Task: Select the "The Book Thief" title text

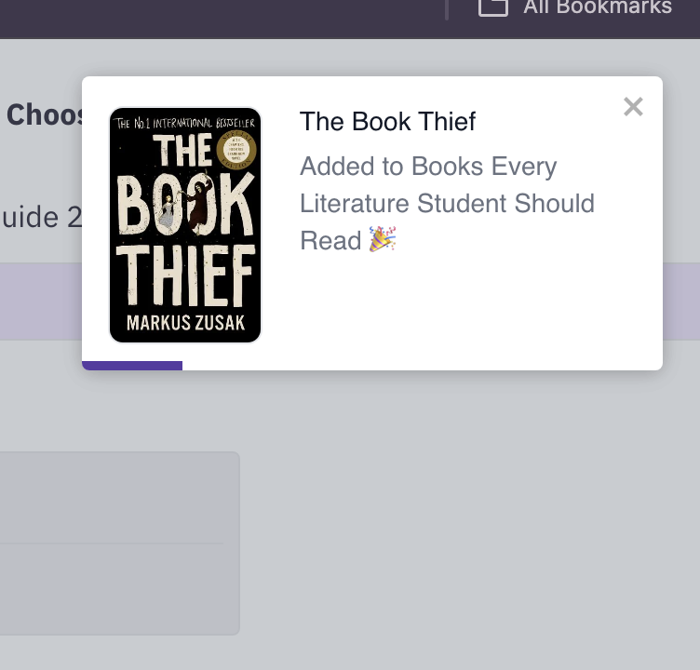Action: click(x=387, y=122)
